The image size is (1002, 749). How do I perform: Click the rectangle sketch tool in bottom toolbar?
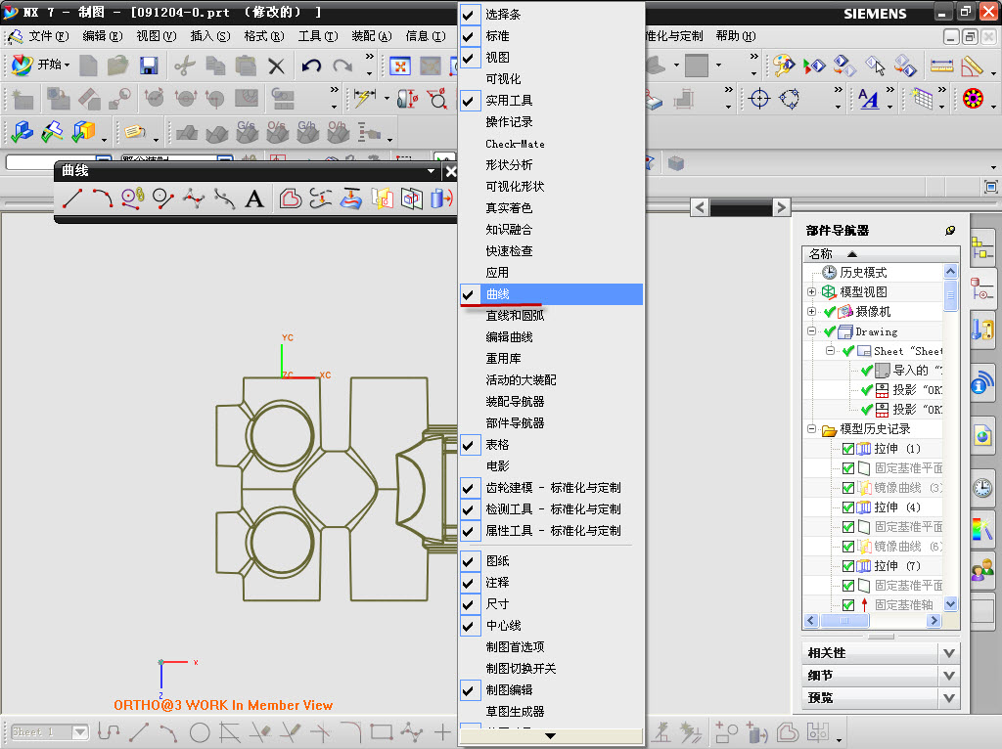coord(382,731)
